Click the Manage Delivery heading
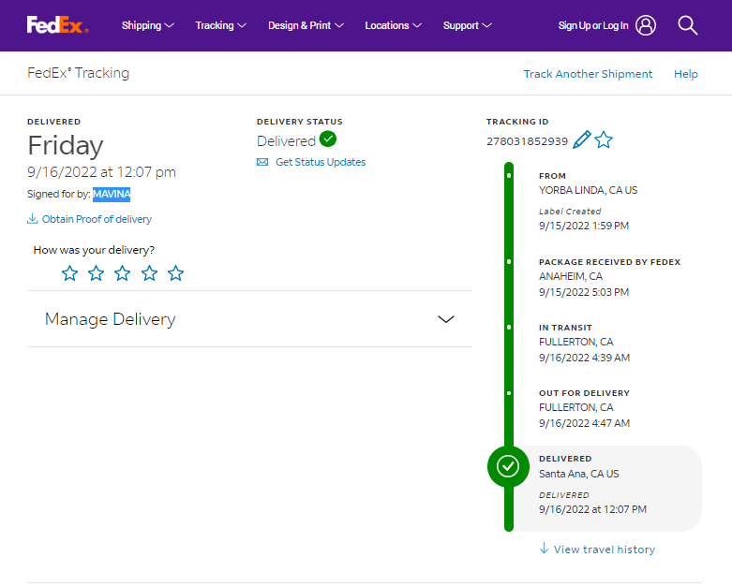 click(111, 319)
